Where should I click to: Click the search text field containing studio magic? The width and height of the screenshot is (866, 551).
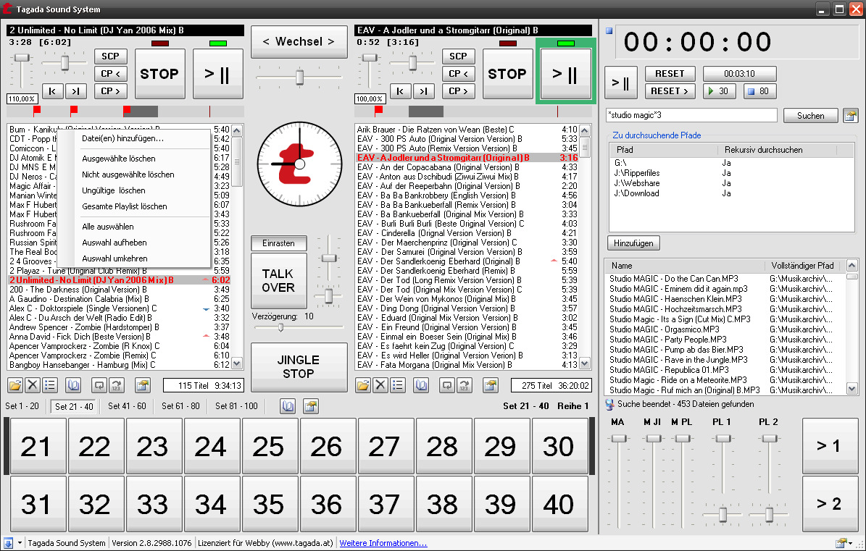(x=691, y=116)
